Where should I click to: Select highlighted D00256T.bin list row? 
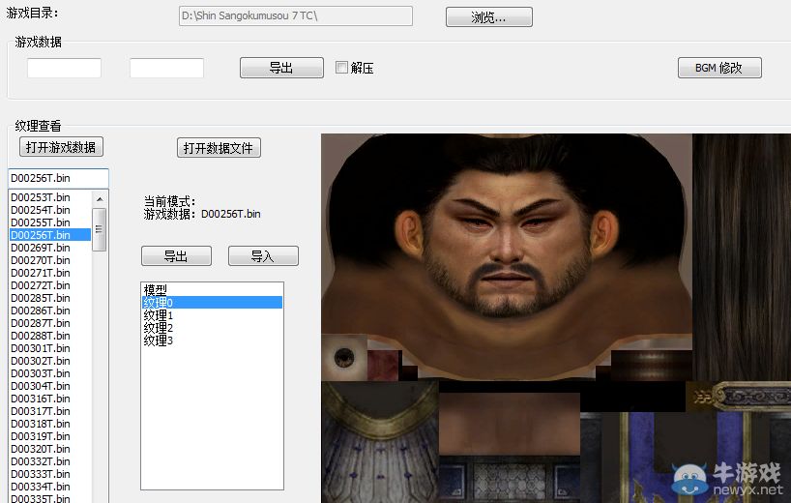pyautogui.click(x=50, y=235)
